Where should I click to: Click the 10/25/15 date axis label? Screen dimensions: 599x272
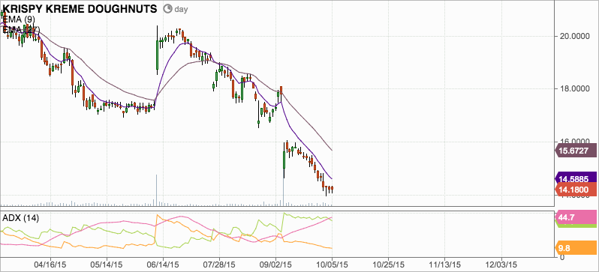389,264
